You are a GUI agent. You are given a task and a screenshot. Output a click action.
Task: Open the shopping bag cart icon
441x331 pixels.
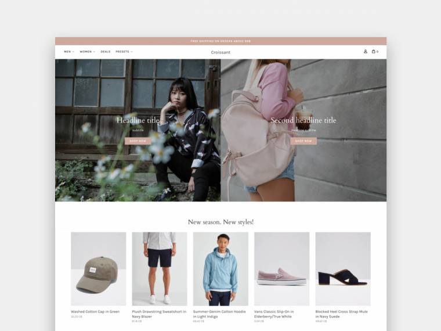pyautogui.click(x=375, y=52)
